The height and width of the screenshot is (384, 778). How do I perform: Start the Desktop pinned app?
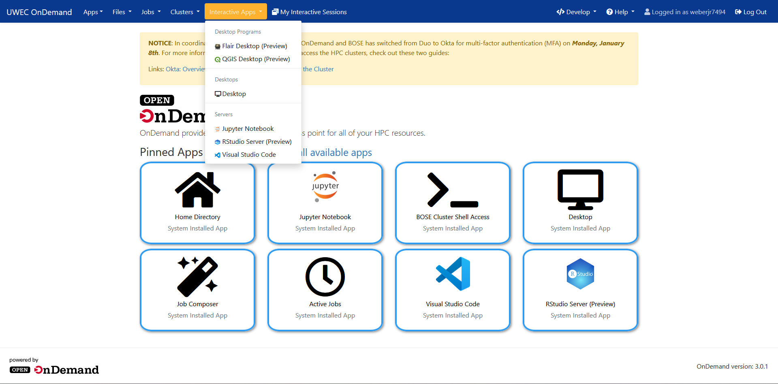click(580, 203)
